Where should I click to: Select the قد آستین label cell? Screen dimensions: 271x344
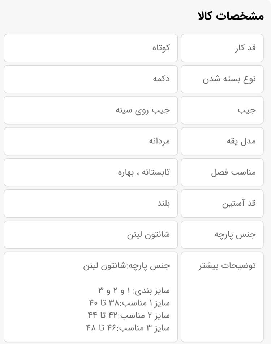click(x=222, y=204)
